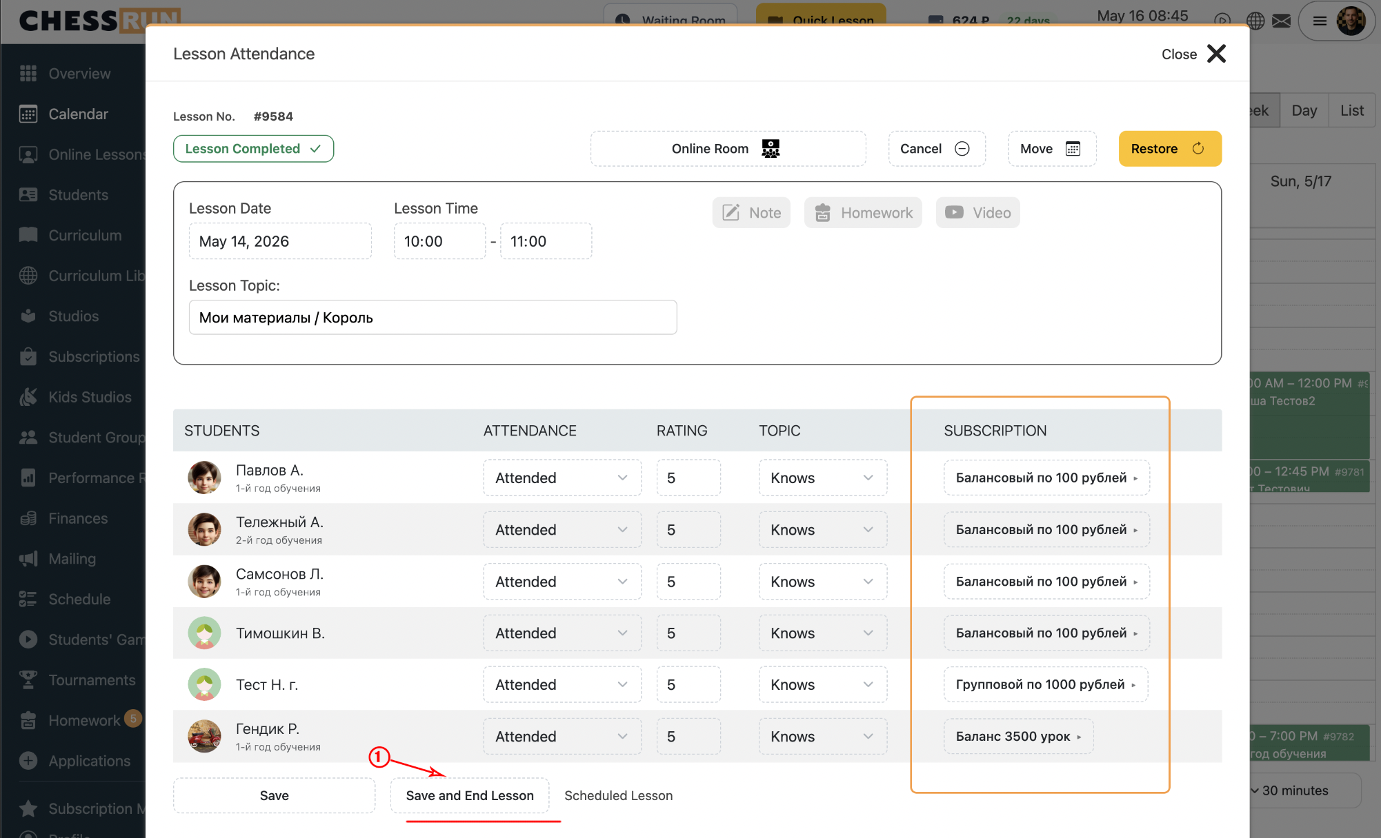Click the Lesson Completed status button
Viewport: 1381px width, 838px height.
(x=253, y=149)
